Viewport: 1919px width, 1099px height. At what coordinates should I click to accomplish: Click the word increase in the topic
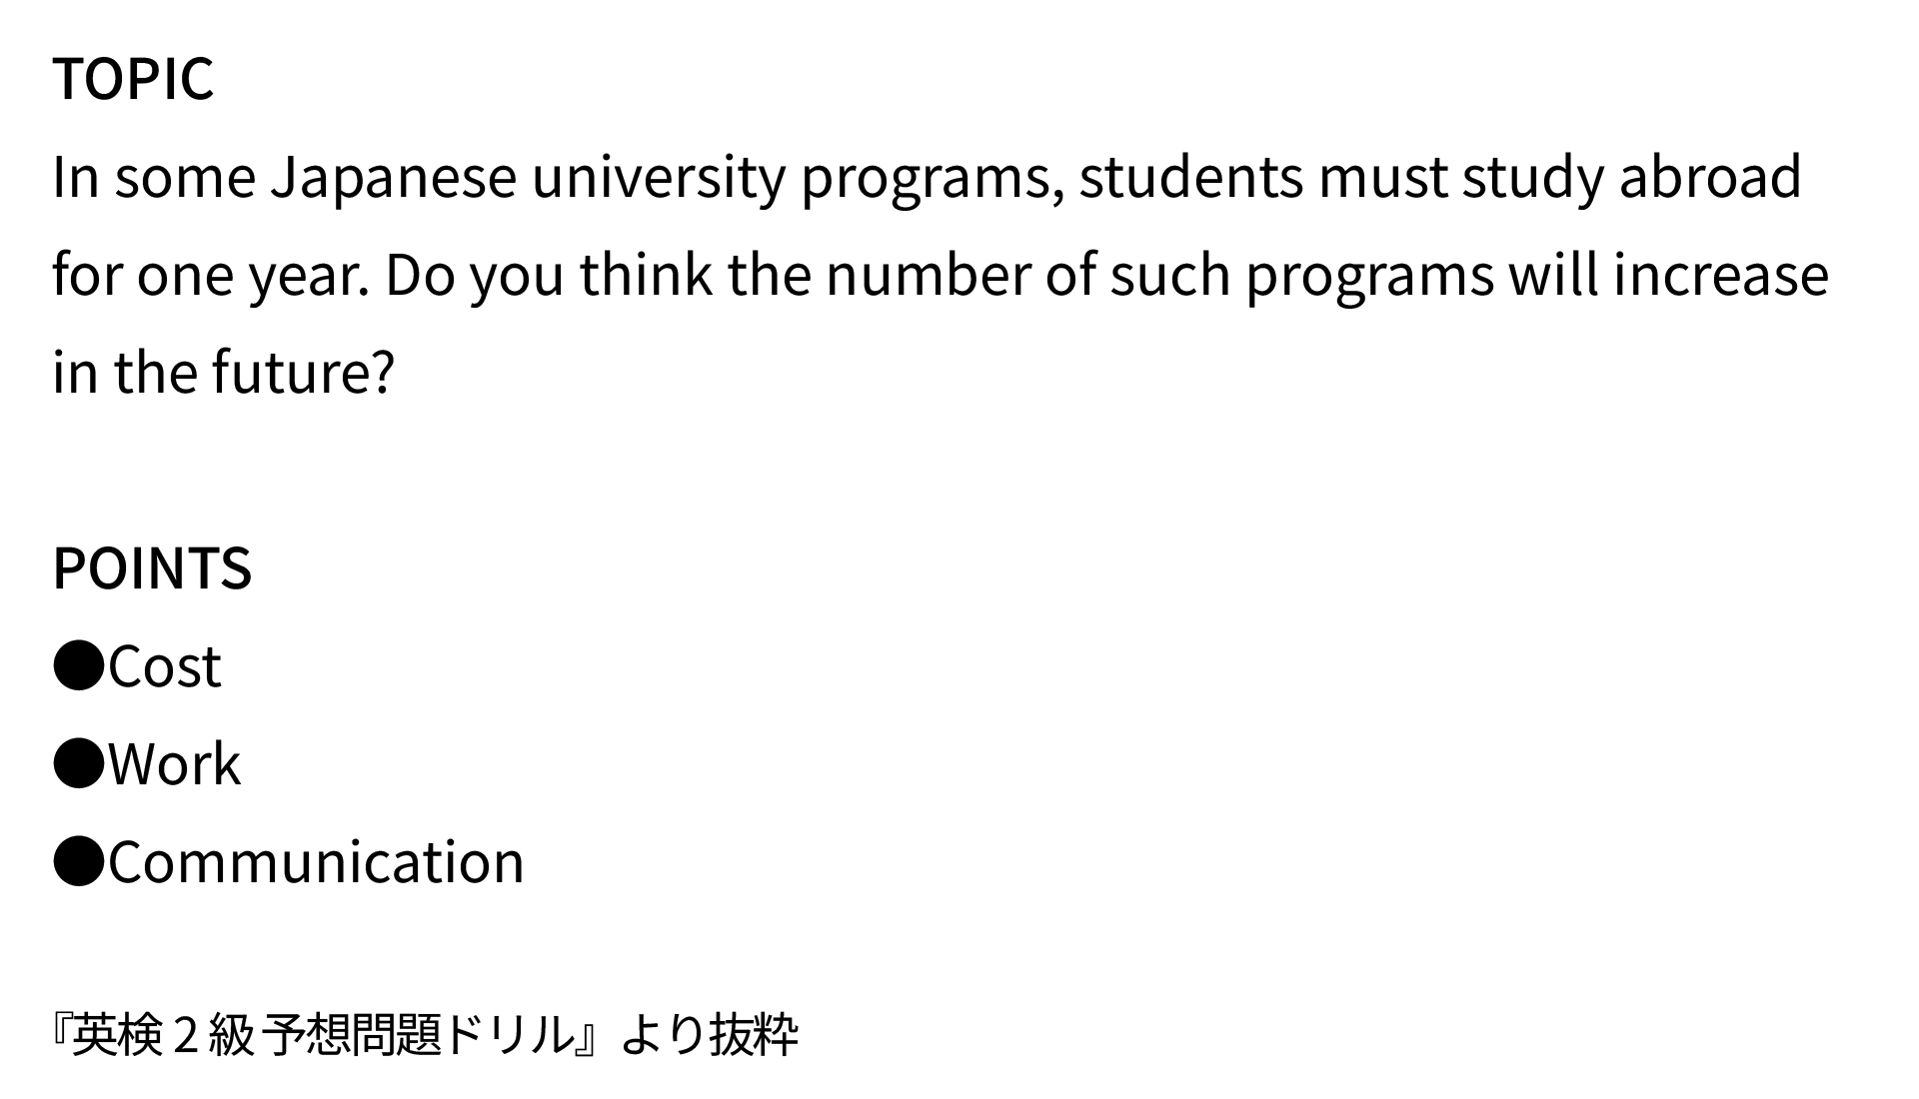click(1720, 276)
